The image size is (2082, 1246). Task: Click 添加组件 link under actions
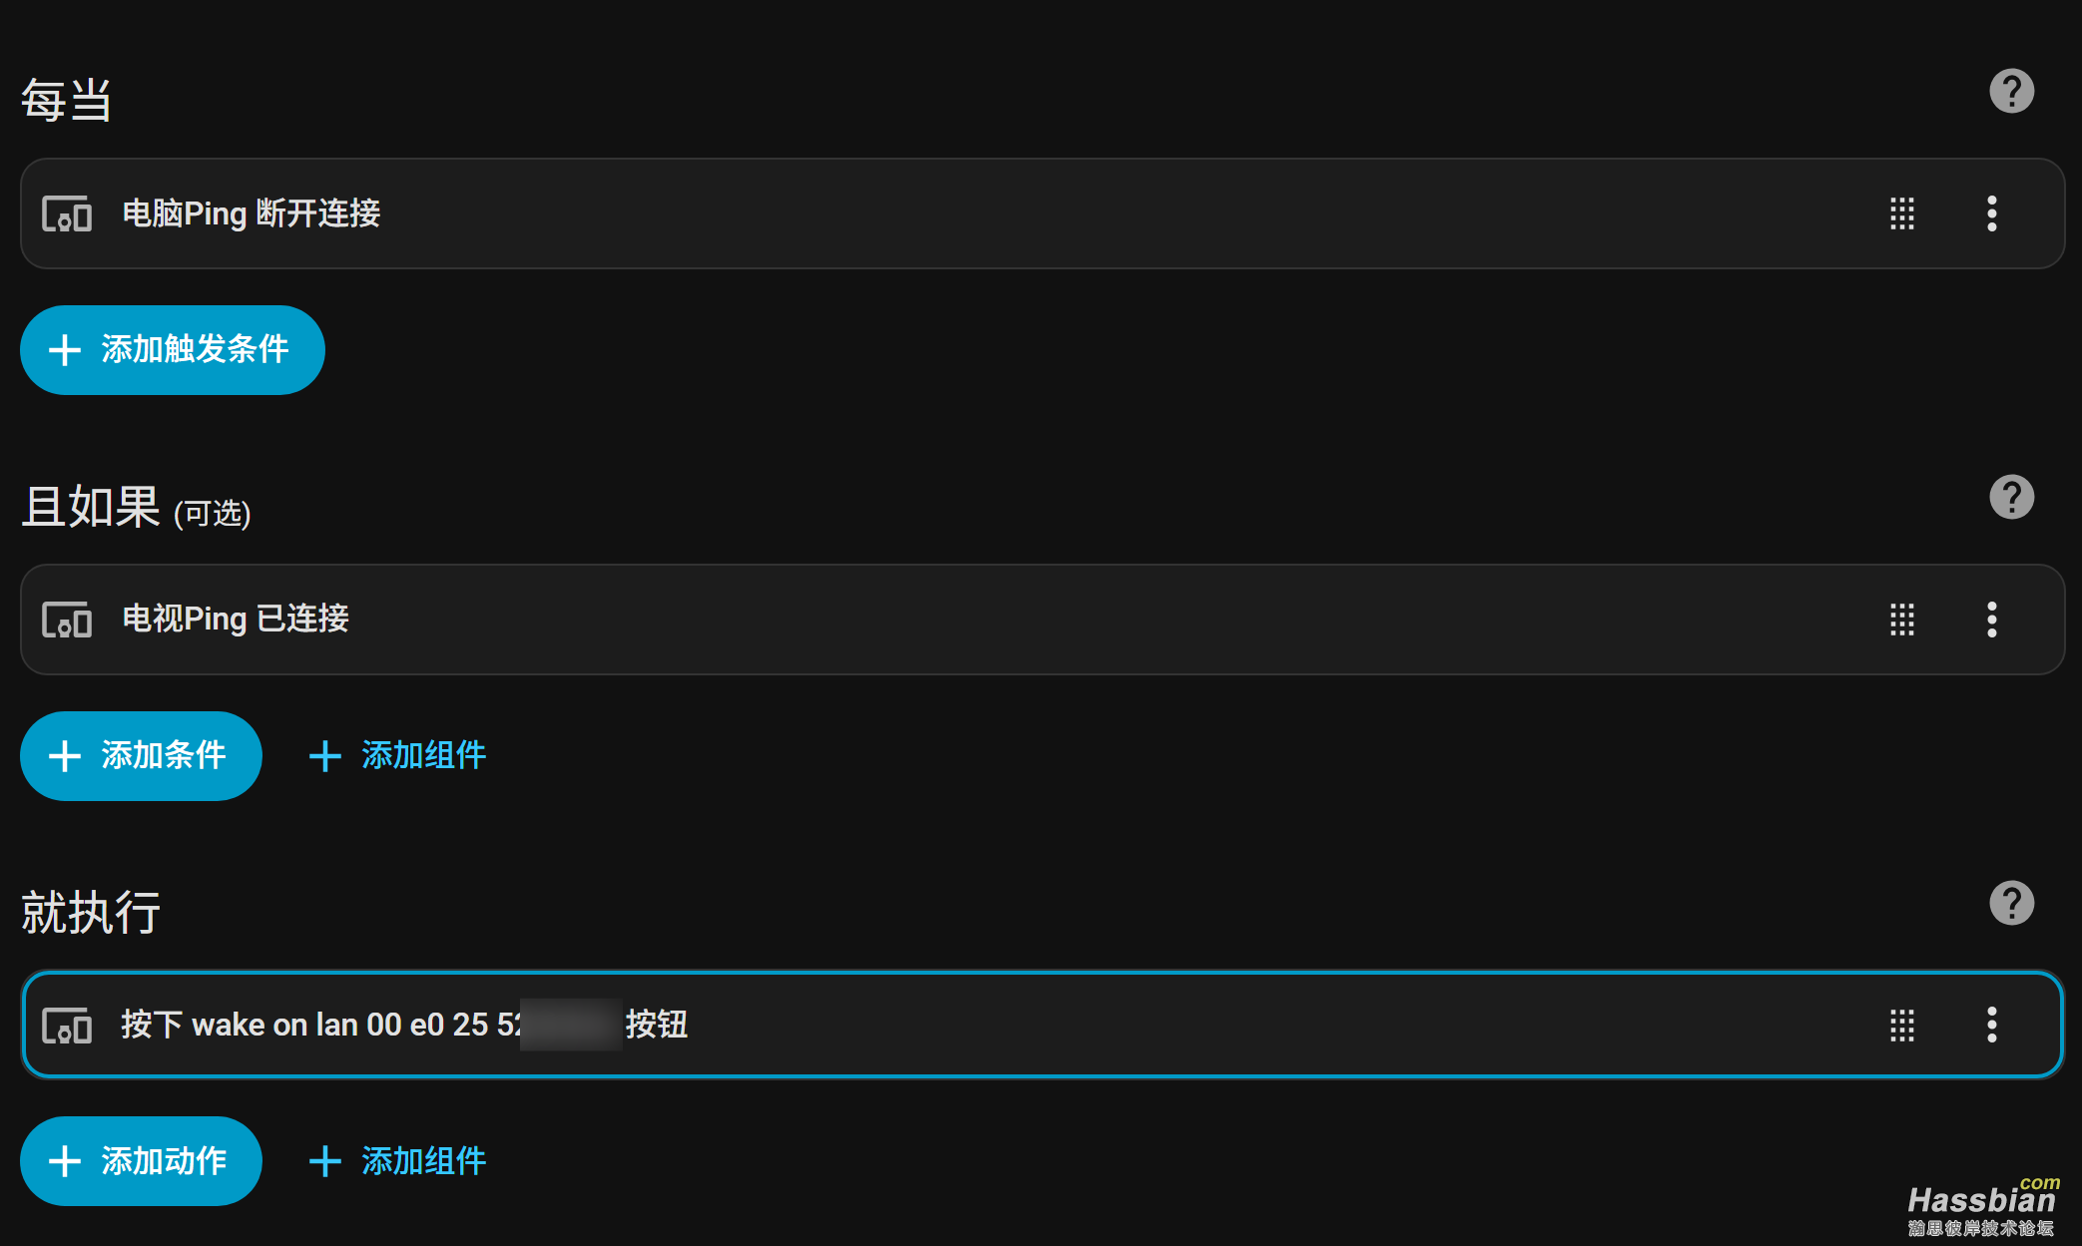(x=398, y=1161)
